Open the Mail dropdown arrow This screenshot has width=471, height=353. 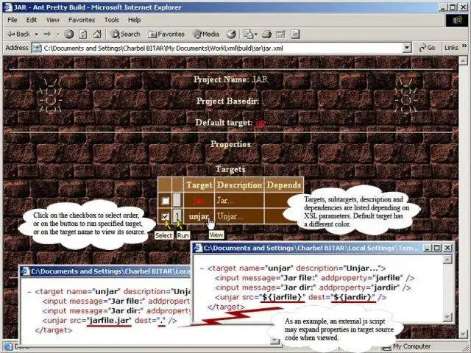(x=256, y=35)
